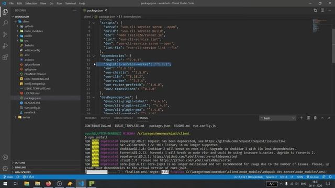Switch to the DEBUG CONSOLE tab
335x188 pixels.
(124, 118)
